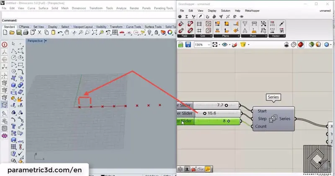The height and width of the screenshot is (176, 335).
Task: Switch to the Curve Tools tab
Action: (x=134, y=26)
